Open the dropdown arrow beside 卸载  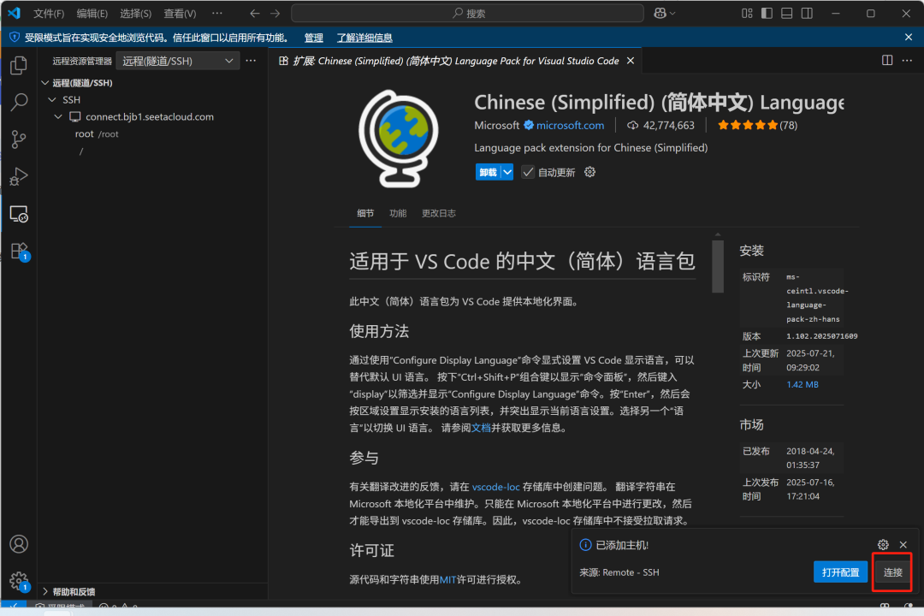(x=507, y=172)
